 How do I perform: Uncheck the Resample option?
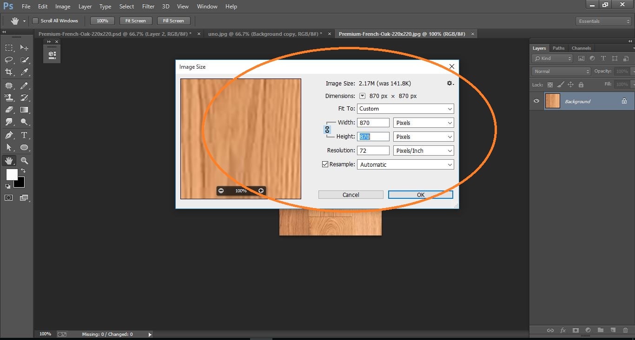[x=324, y=164]
